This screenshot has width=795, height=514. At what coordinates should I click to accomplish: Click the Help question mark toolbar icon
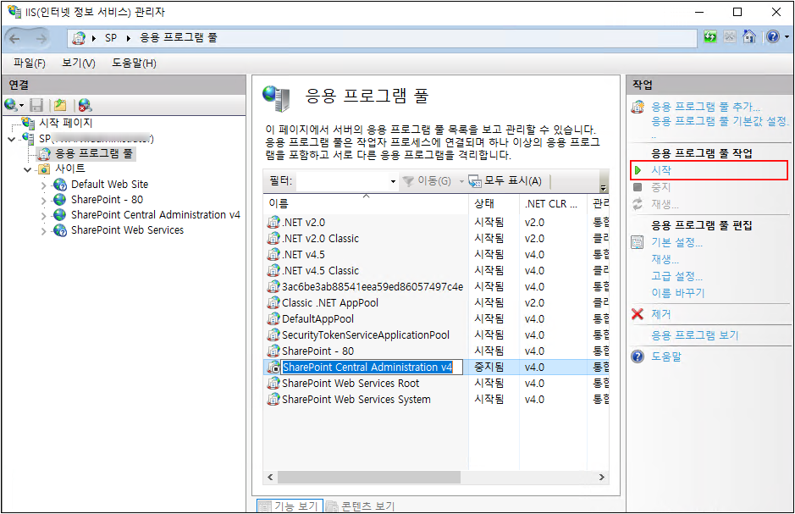coord(773,36)
